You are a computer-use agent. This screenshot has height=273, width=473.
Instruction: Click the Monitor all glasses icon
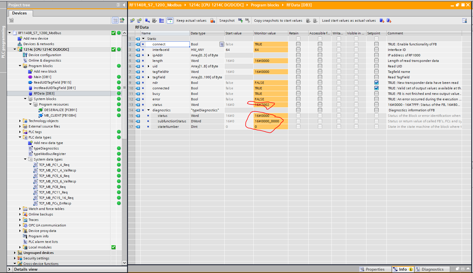(x=170, y=21)
